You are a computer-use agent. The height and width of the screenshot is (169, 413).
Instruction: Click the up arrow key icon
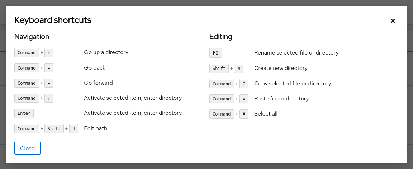pyautogui.click(x=49, y=53)
